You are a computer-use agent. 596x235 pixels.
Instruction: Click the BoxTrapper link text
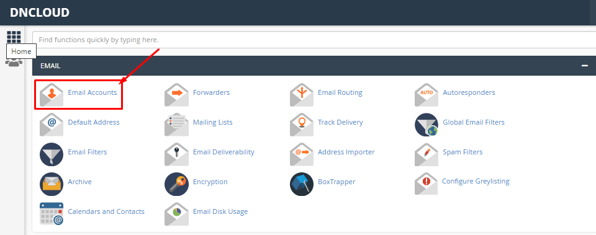coord(336,182)
